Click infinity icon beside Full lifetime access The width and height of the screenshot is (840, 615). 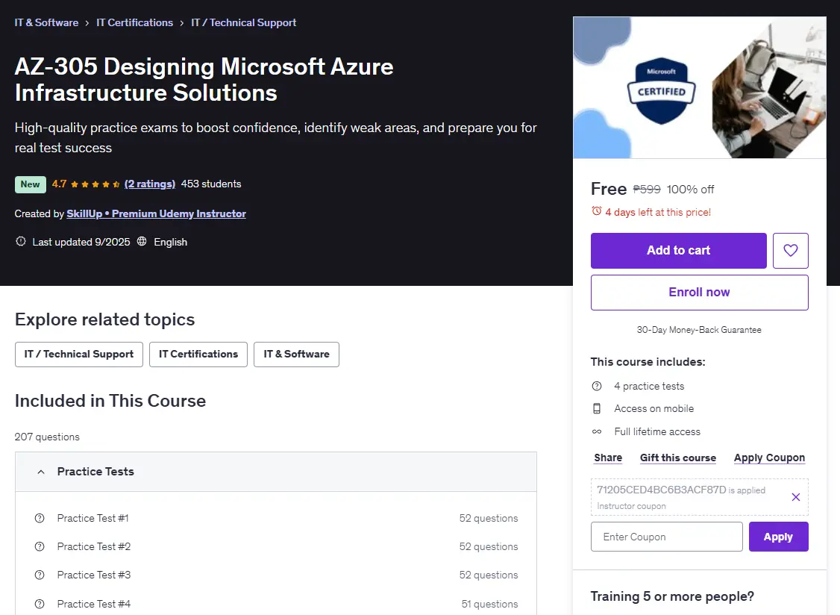click(x=597, y=431)
